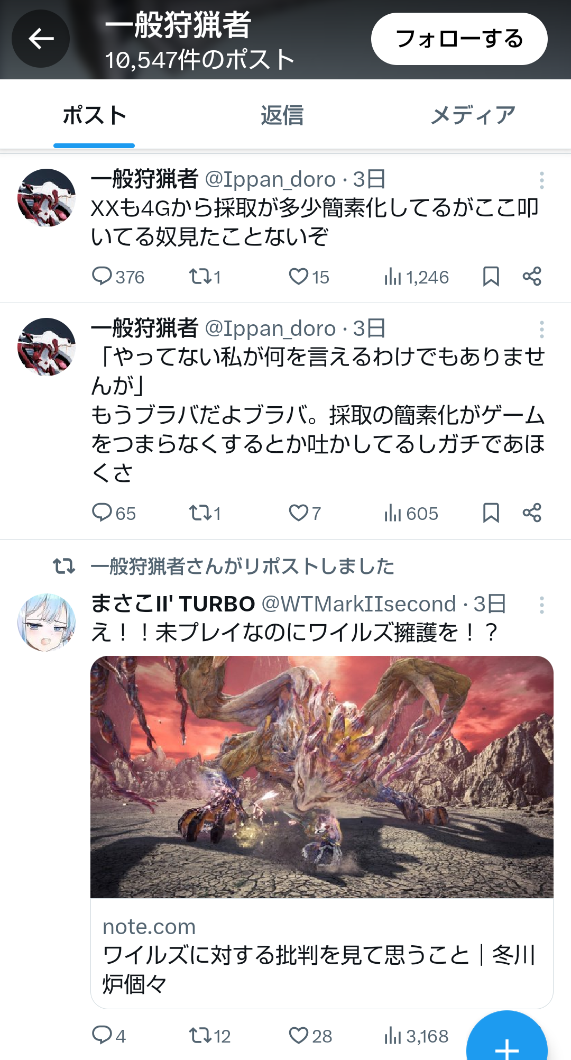Viewport: 571px width, 1060px height.
Task: Share the first post via share icon
Action: [532, 277]
